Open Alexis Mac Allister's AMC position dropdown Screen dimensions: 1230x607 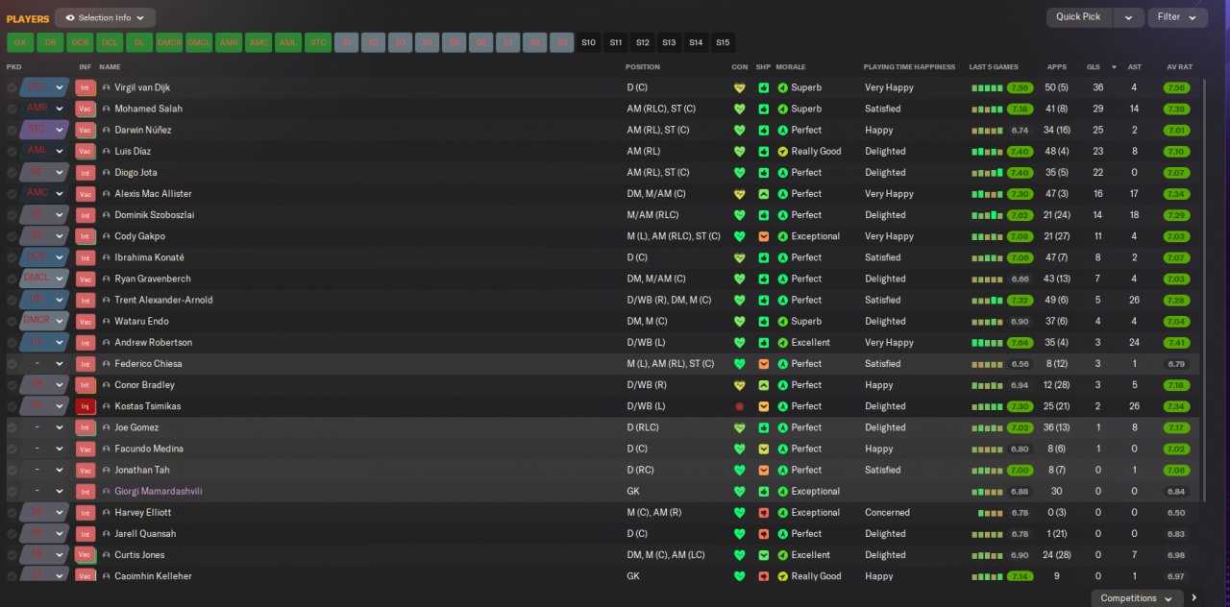[x=45, y=194]
